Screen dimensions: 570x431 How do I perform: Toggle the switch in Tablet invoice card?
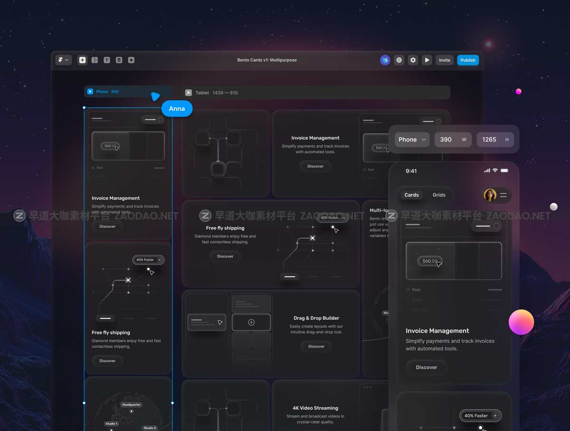[432, 121]
